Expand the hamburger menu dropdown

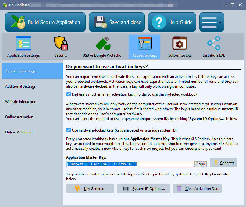coord(212,22)
